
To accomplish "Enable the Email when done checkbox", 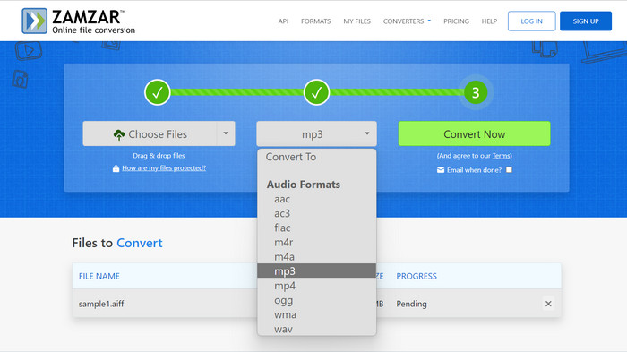I will (x=509, y=169).
